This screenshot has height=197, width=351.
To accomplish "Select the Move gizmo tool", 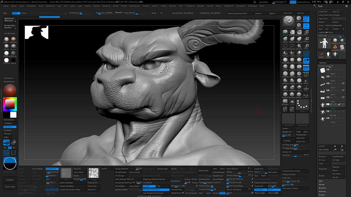I will coord(306,33).
